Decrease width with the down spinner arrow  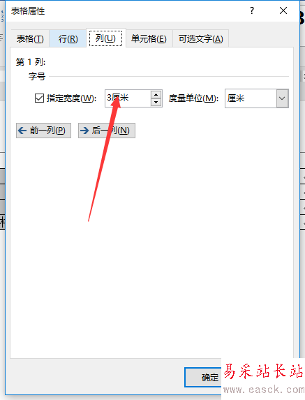156,102
